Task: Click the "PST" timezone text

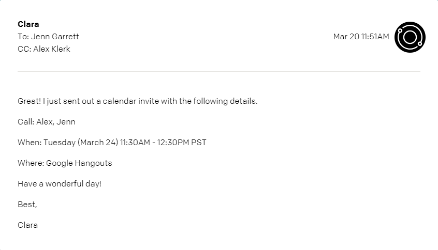Action: tap(199, 143)
